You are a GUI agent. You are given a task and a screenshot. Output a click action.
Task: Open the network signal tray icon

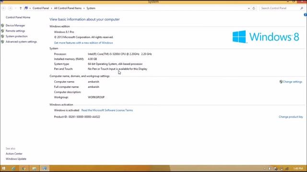(x=287, y=169)
